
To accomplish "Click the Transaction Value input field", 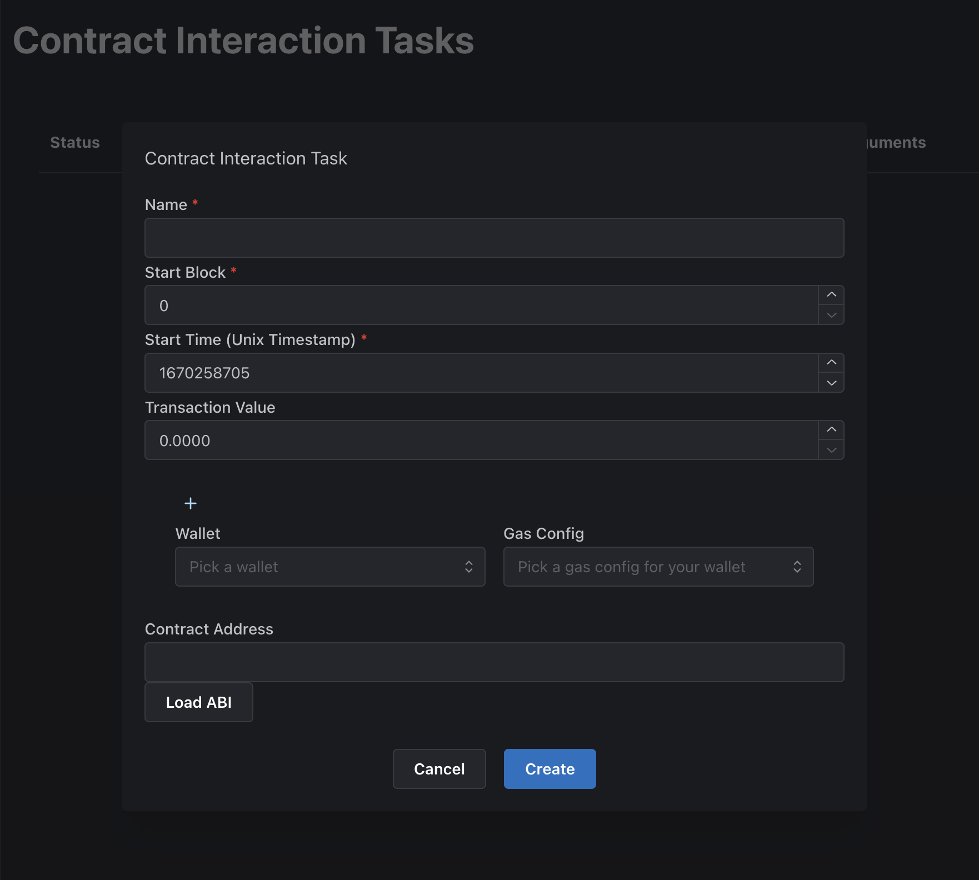I will [x=481, y=441].
